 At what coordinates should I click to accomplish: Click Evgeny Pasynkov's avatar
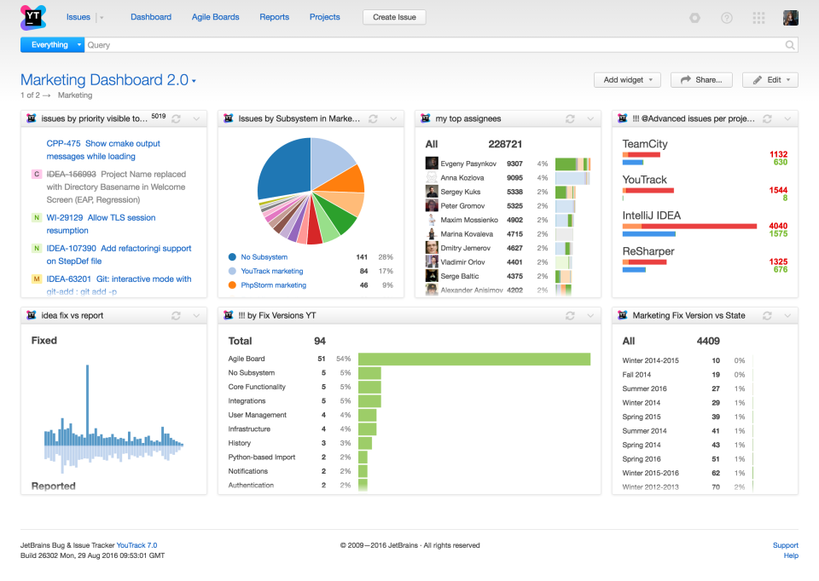pyautogui.click(x=432, y=164)
